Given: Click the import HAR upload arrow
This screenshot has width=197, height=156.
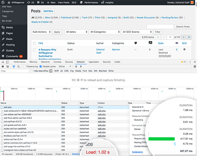Looking at the screenshot, I should tap(76, 66).
